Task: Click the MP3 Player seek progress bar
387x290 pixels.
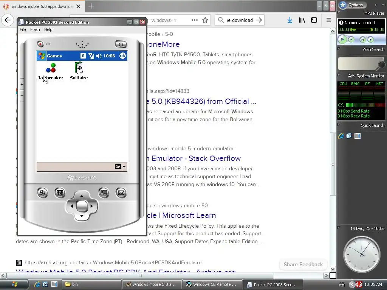Action: pyautogui.click(x=361, y=29)
